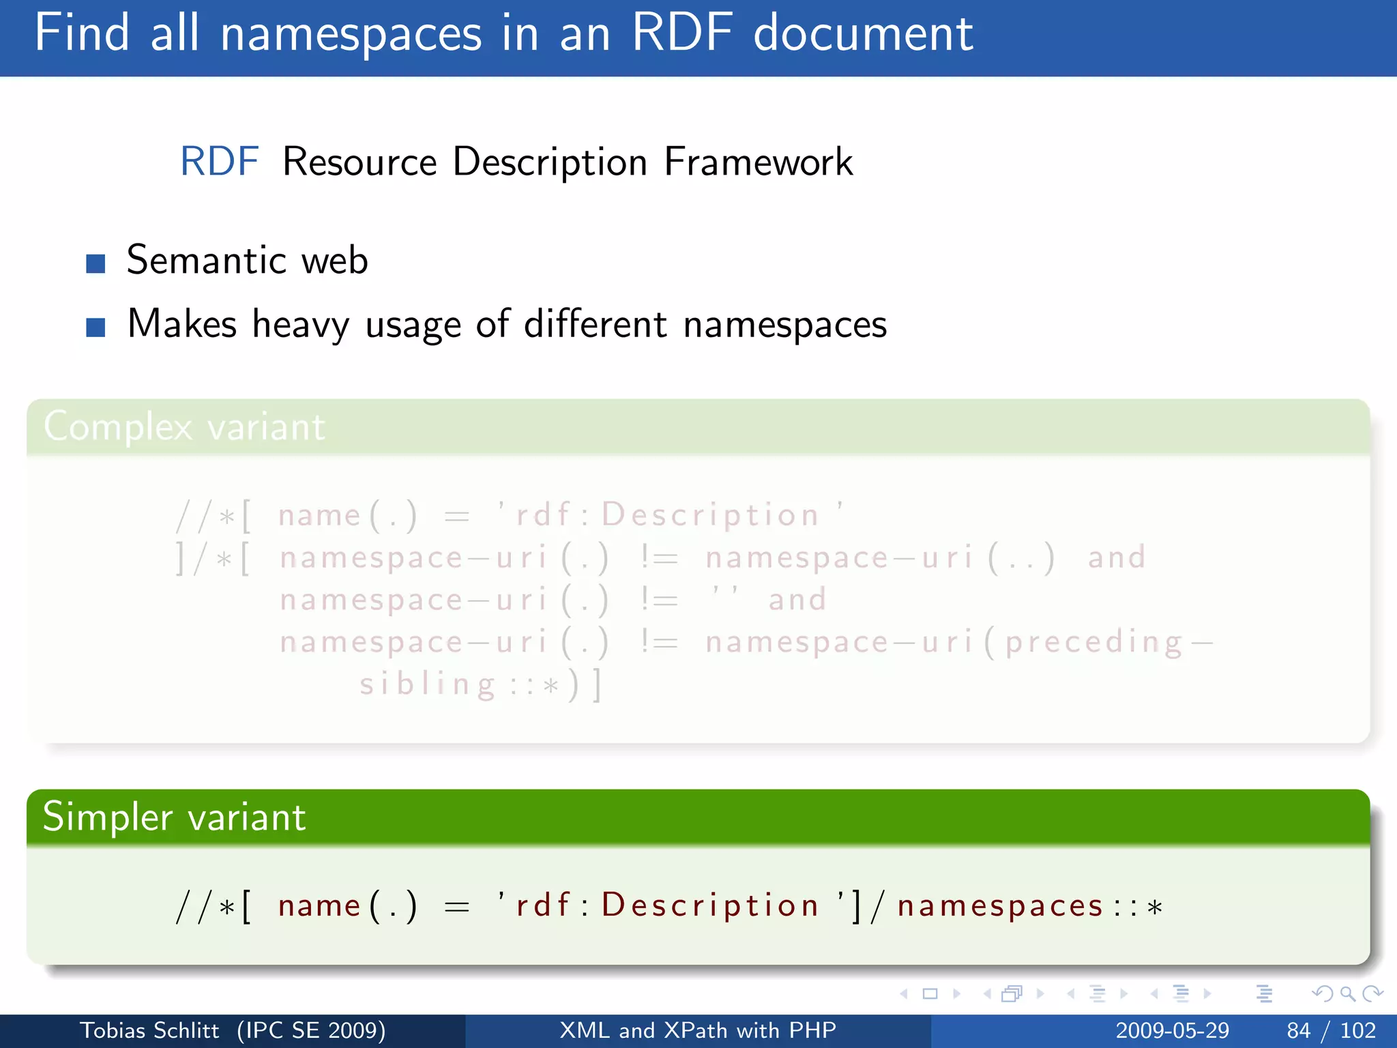Click the date 2009-05-29 in the footer
The width and height of the screenshot is (1397, 1048).
1172,1030
